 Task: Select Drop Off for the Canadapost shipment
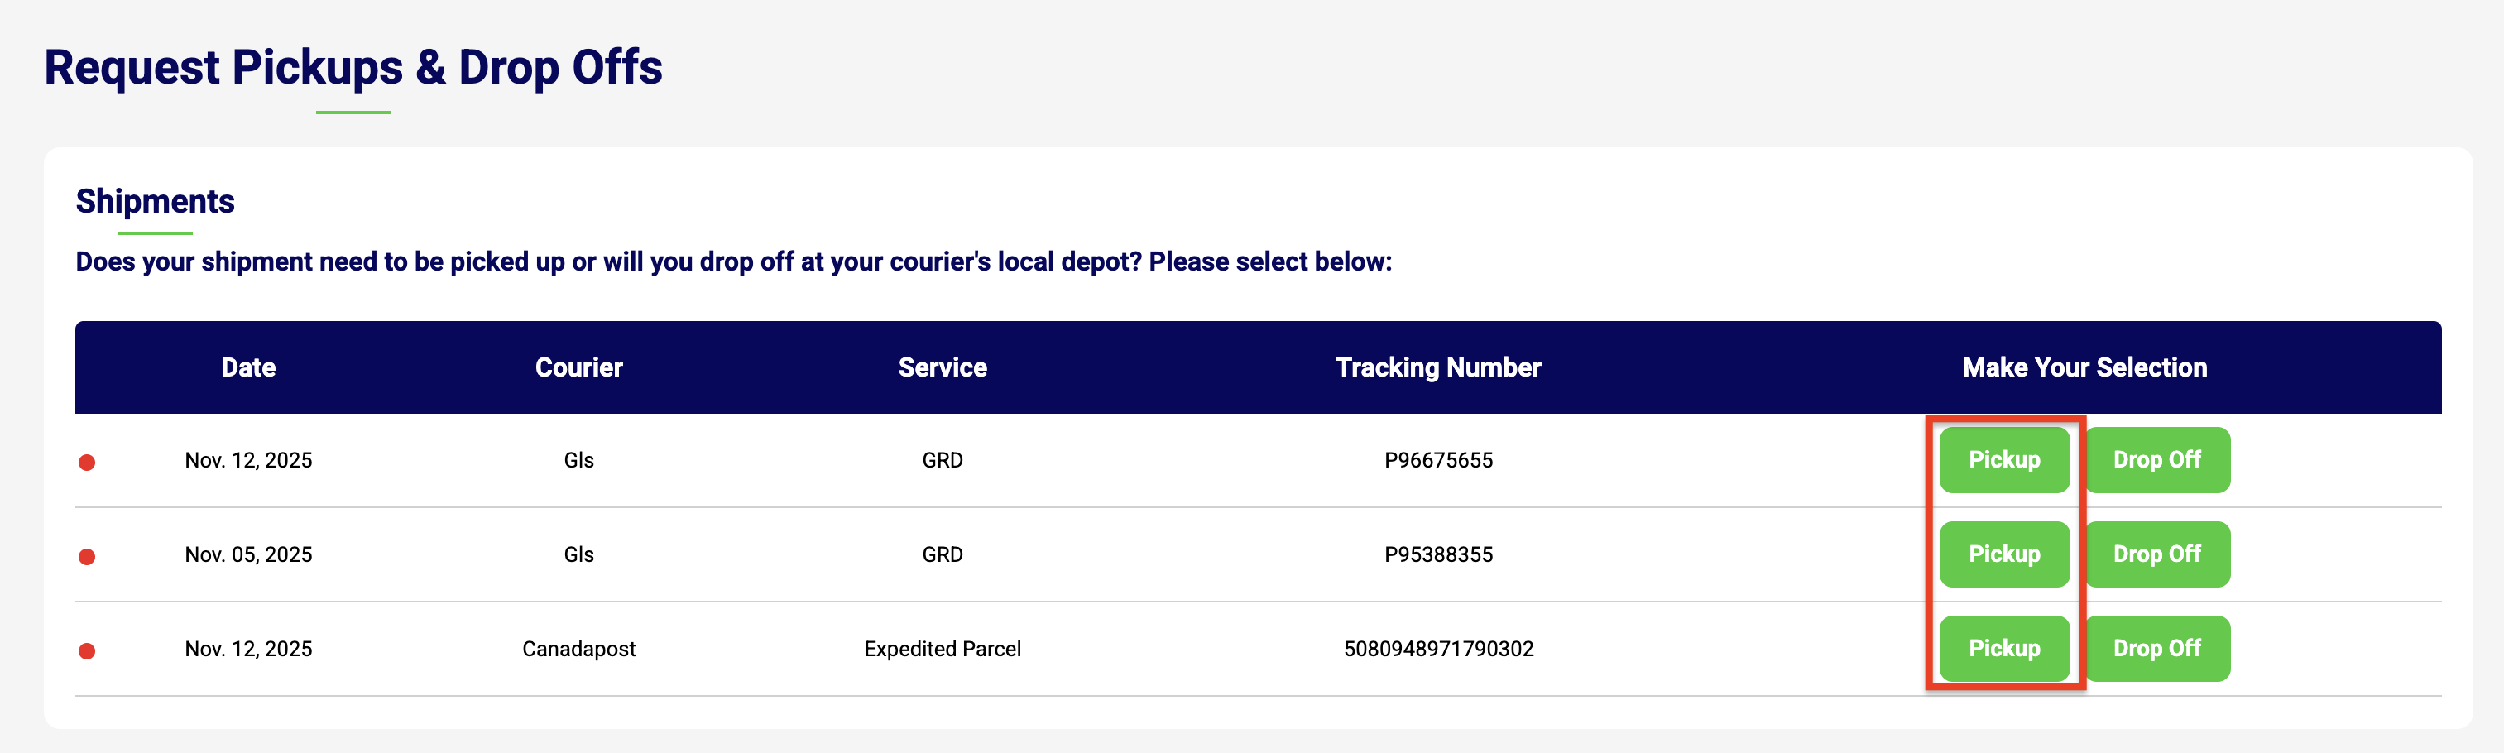[2156, 648]
